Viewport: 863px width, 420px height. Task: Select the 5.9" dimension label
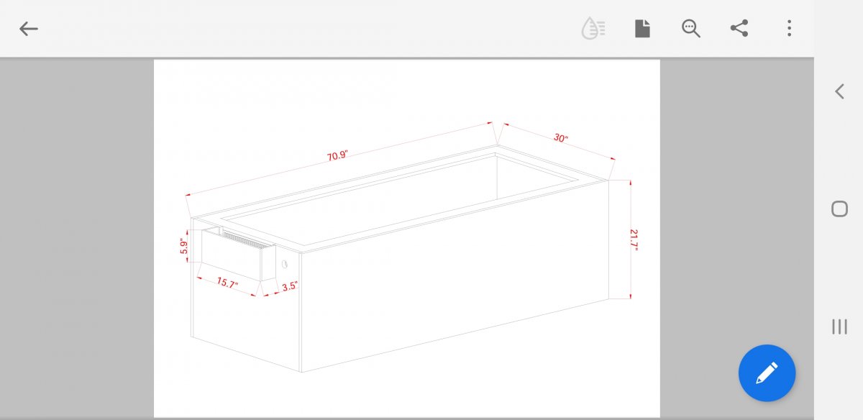(x=184, y=247)
